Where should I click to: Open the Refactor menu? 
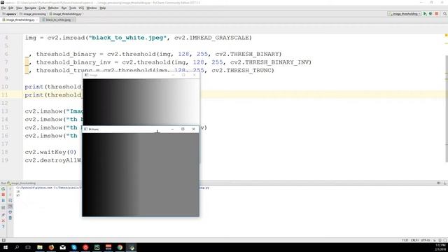pyautogui.click(x=53, y=8)
